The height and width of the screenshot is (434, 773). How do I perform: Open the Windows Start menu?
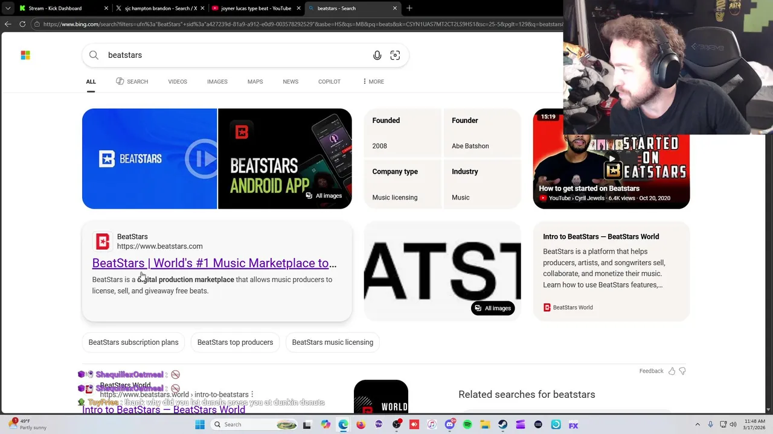pos(200,424)
